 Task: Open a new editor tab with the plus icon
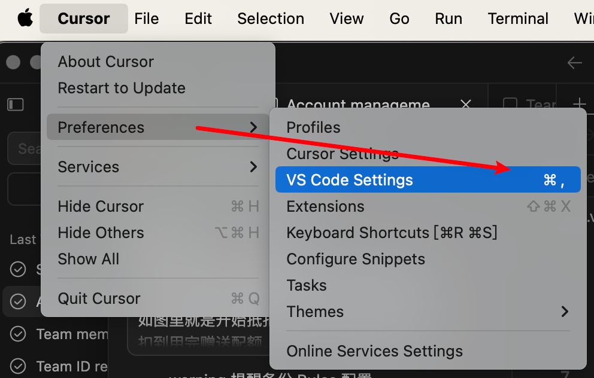click(580, 104)
